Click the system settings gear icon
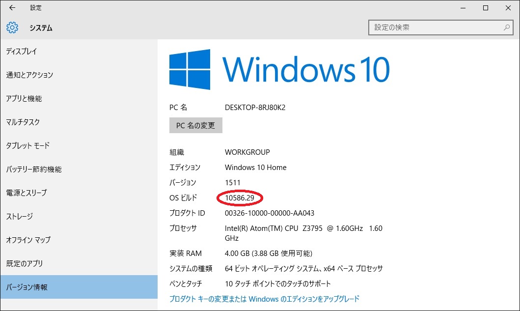 (x=12, y=28)
